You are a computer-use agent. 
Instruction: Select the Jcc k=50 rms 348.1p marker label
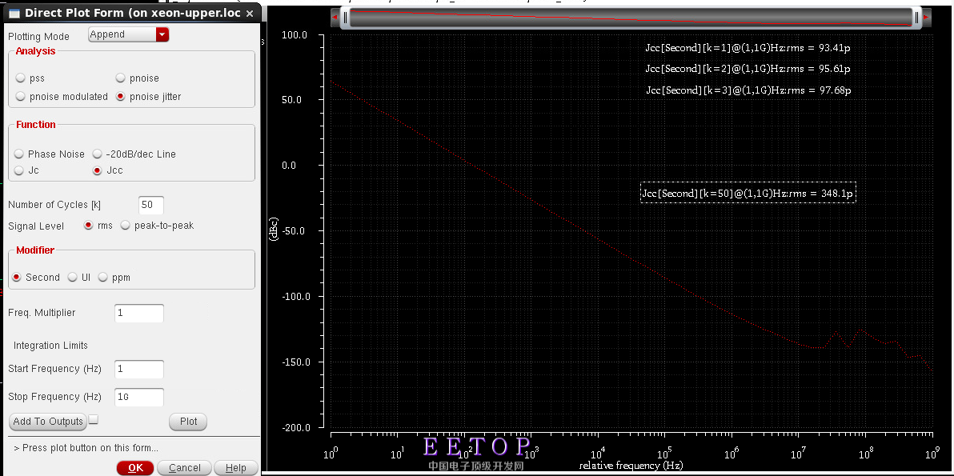[x=748, y=194]
